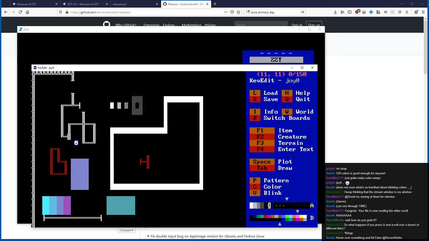Click the Space key icon for Plot
This screenshot has width=429, height=241.
(x=262, y=162)
